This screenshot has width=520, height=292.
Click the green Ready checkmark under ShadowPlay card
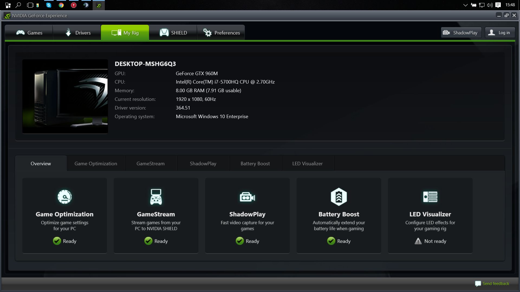coord(240,241)
